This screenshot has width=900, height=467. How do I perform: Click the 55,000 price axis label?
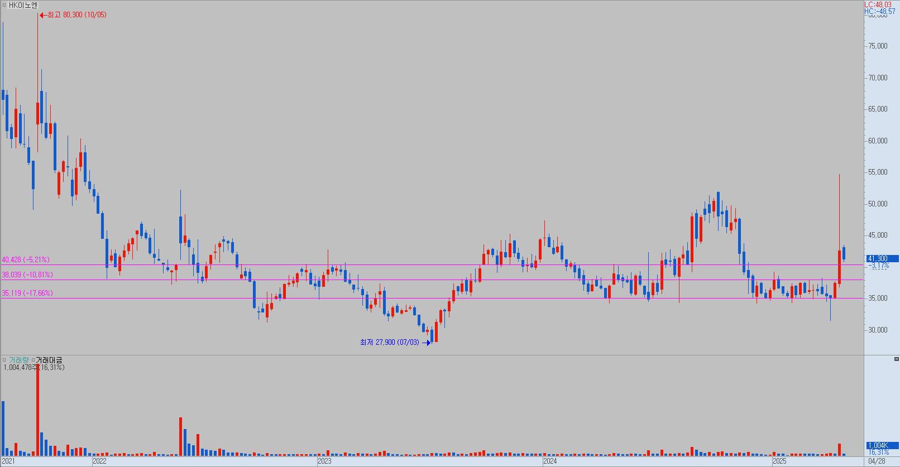(878, 172)
